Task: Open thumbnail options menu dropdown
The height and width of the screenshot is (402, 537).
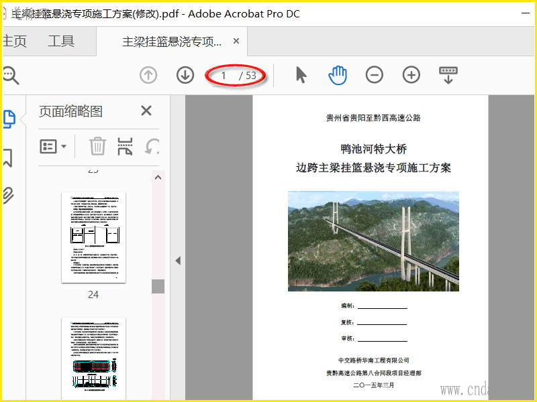Action: coord(53,146)
